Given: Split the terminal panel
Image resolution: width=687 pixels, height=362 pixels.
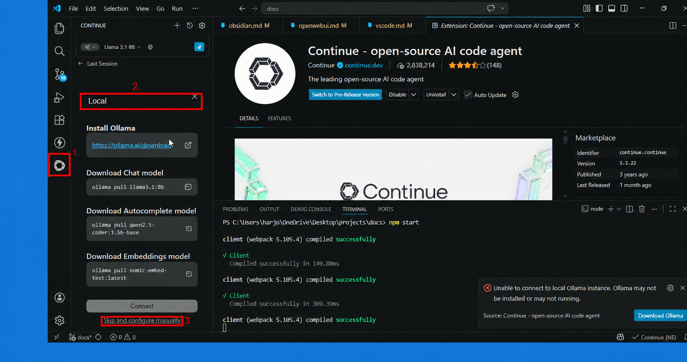Looking at the screenshot, I should [629, 209].
